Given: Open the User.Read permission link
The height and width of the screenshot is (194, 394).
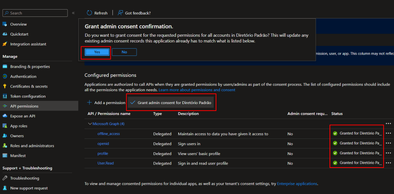Looking at the screenshot, I should [x=106, y=163].
